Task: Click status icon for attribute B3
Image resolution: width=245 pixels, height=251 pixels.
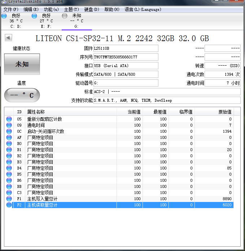Action: pyautogui.click(x=9, y=162)
